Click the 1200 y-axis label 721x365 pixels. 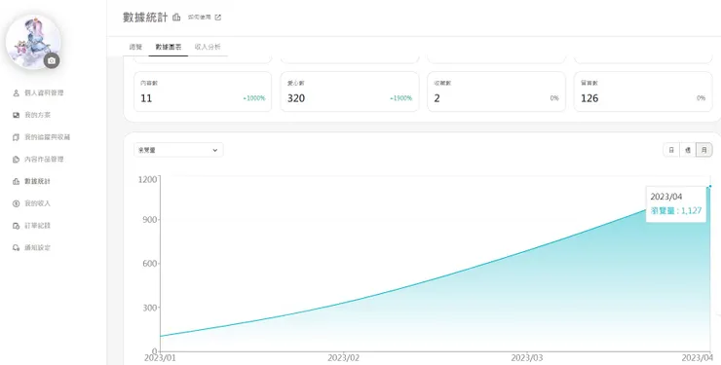point(147,179)
